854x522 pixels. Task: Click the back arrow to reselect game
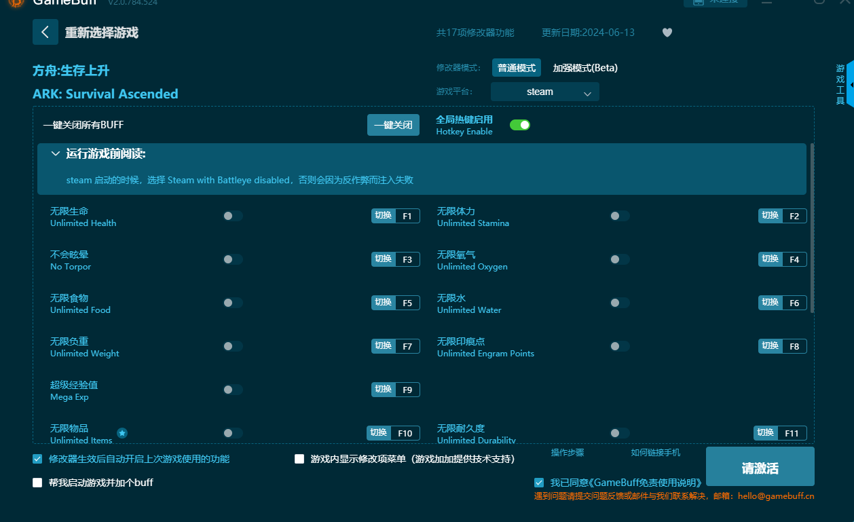45,32
